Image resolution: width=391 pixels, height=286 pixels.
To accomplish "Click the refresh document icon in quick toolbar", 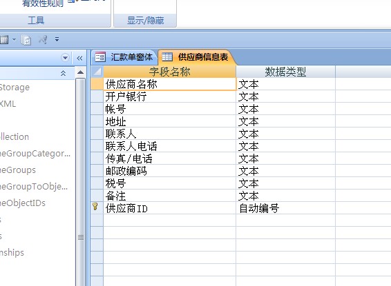I will tap(26, 40).
